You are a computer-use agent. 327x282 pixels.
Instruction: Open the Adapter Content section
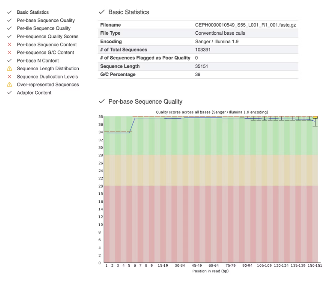[34, 93]
